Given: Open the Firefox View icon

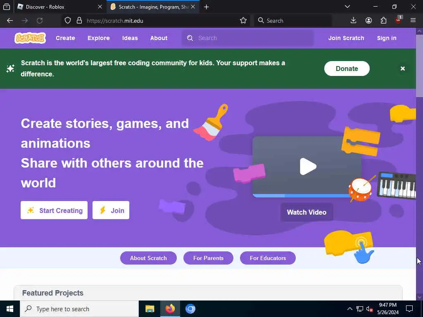Looking at the screenshot, I should point(7,7).
